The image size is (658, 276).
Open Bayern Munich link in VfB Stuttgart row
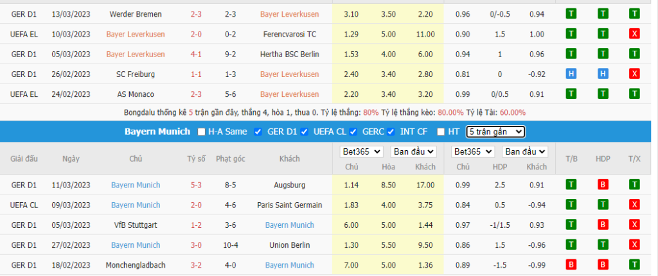pyautogui.click(x=290, y=225)
